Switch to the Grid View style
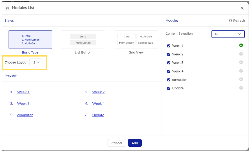This screenshot has width=249, height=151. point(136,40)
